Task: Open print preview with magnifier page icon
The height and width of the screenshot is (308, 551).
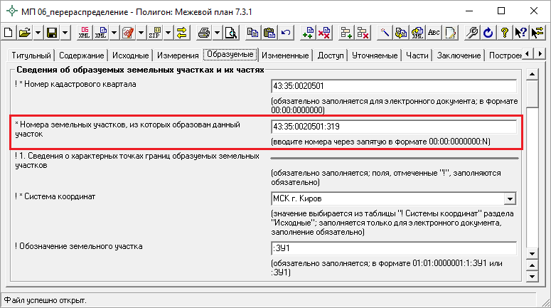Action: pyautogui.click(x=231, y=33)
